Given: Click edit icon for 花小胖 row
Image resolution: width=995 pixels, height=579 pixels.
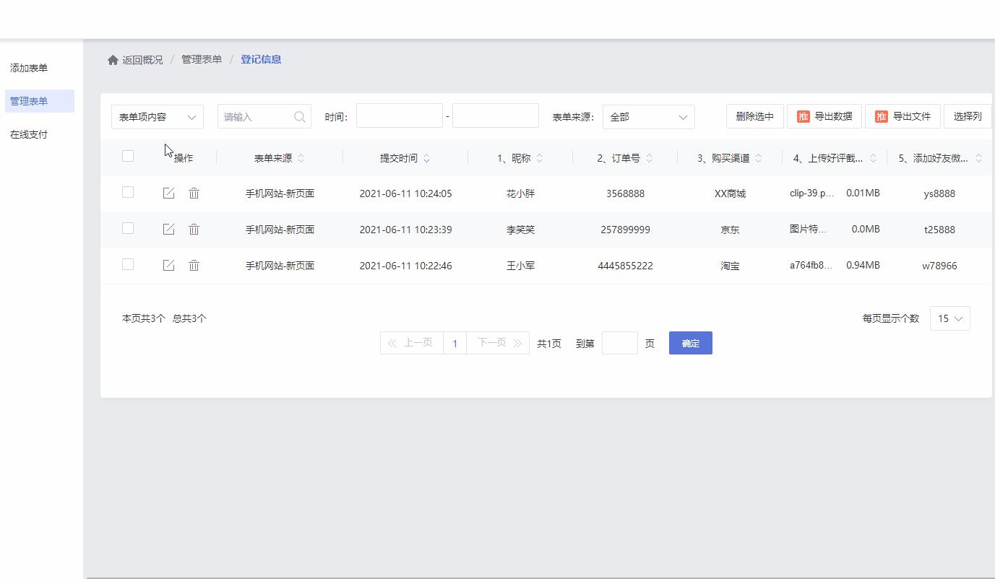Looking at the screenshot, I should click(x=168, y=193).
